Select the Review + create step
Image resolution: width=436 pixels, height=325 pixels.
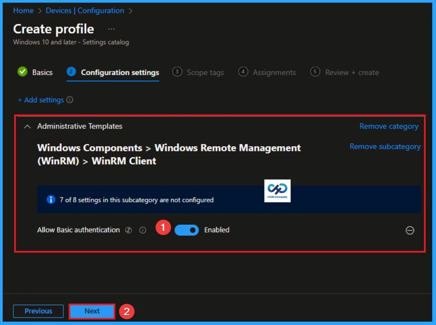pyautogui.click(x=351, y=72)
